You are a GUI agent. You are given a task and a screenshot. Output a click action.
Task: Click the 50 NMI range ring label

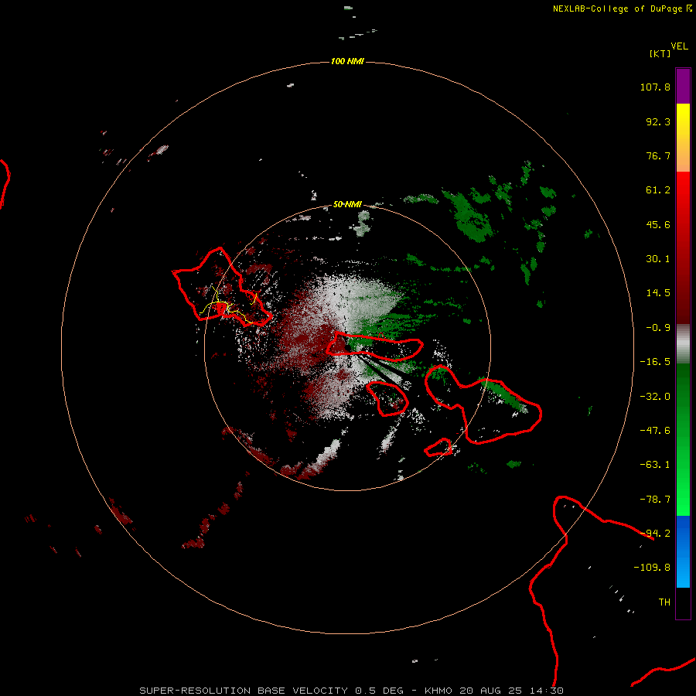[x=347, y=204]
